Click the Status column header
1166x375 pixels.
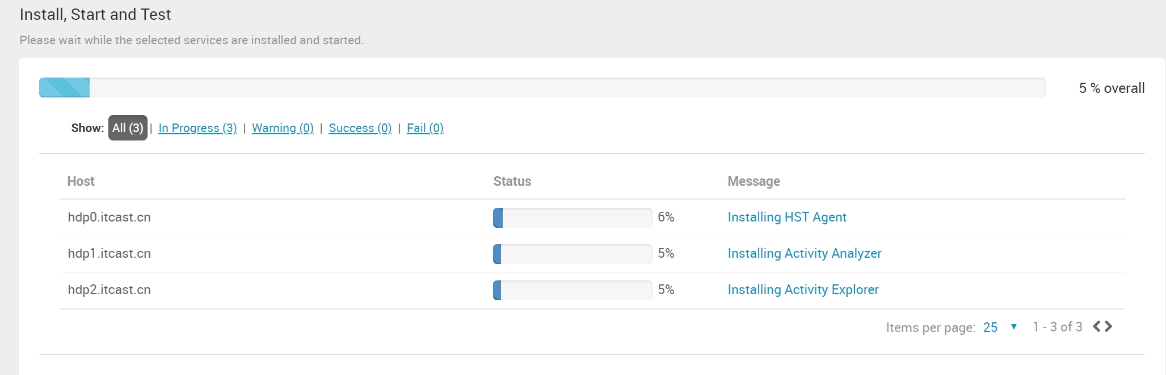click(512, 181)
